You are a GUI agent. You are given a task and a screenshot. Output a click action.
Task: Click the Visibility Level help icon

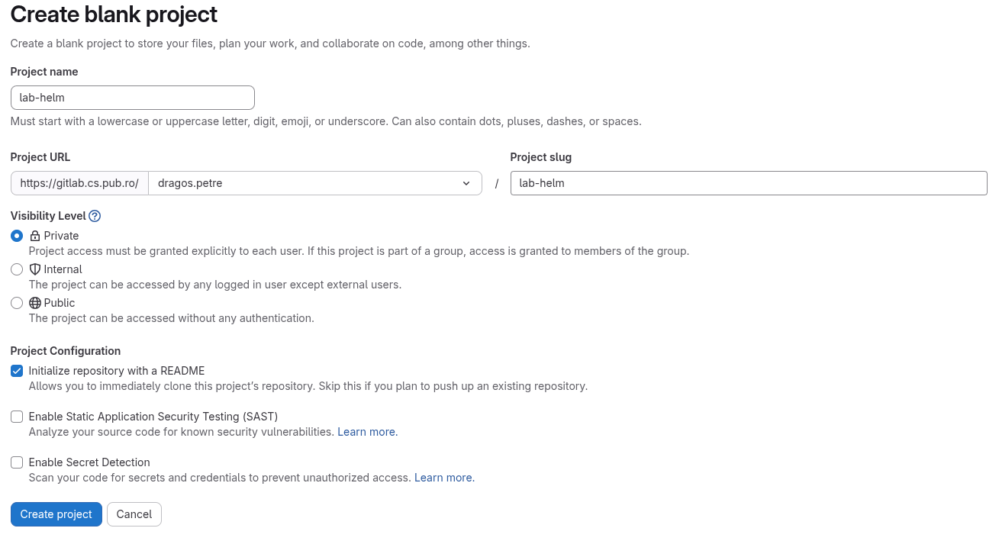point(94,216)
